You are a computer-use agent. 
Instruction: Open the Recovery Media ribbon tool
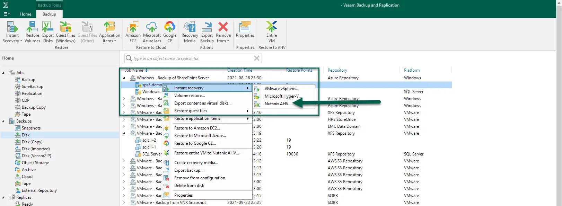[190, 32]
